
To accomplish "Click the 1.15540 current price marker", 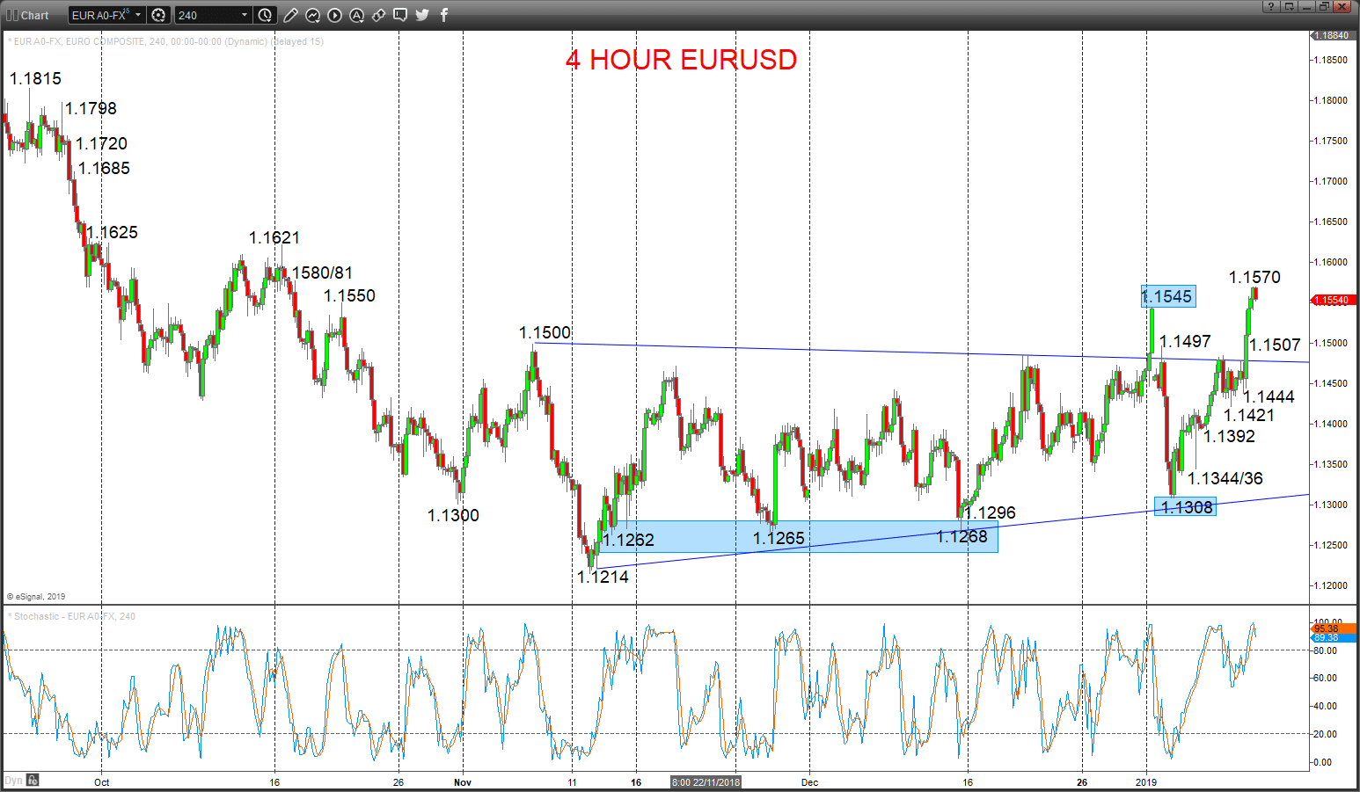I will click(1334, 301).
